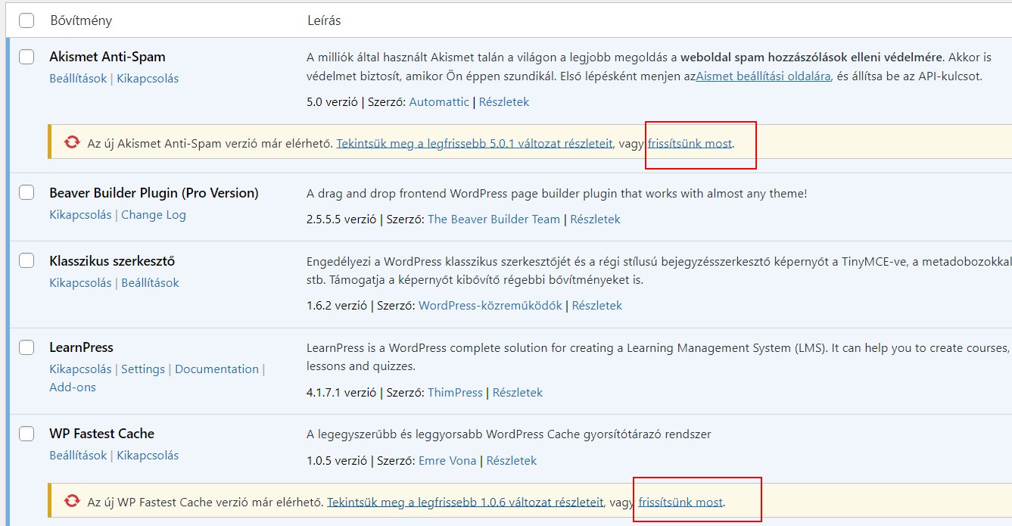Click the '4.1.7.1 verzió' version text
This screenshot has width=1012, height=526.
341,392
